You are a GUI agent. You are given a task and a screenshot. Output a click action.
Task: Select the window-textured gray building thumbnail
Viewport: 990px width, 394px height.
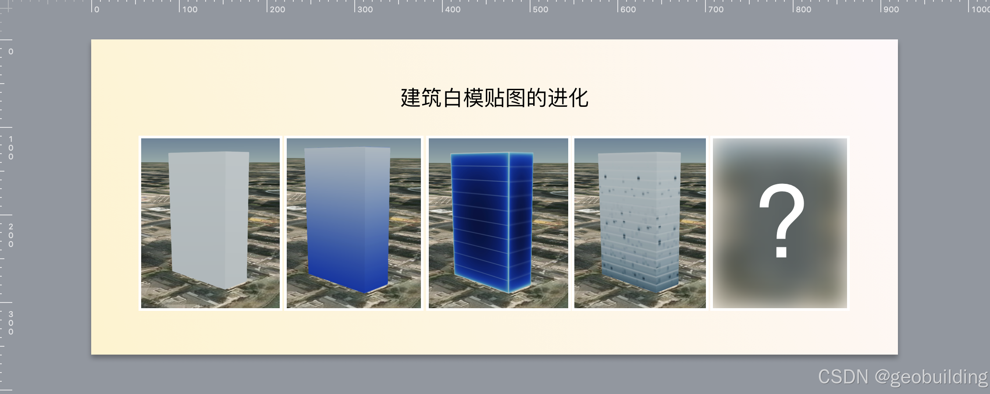[x=640, y=223]
